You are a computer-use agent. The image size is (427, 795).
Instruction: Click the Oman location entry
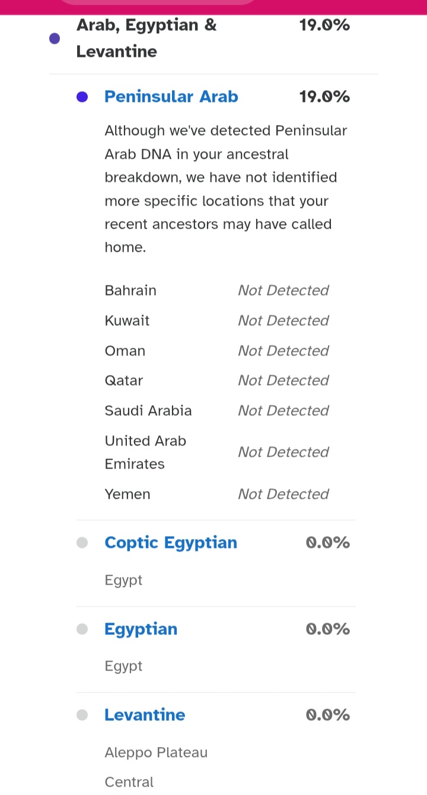click(125, 351)
